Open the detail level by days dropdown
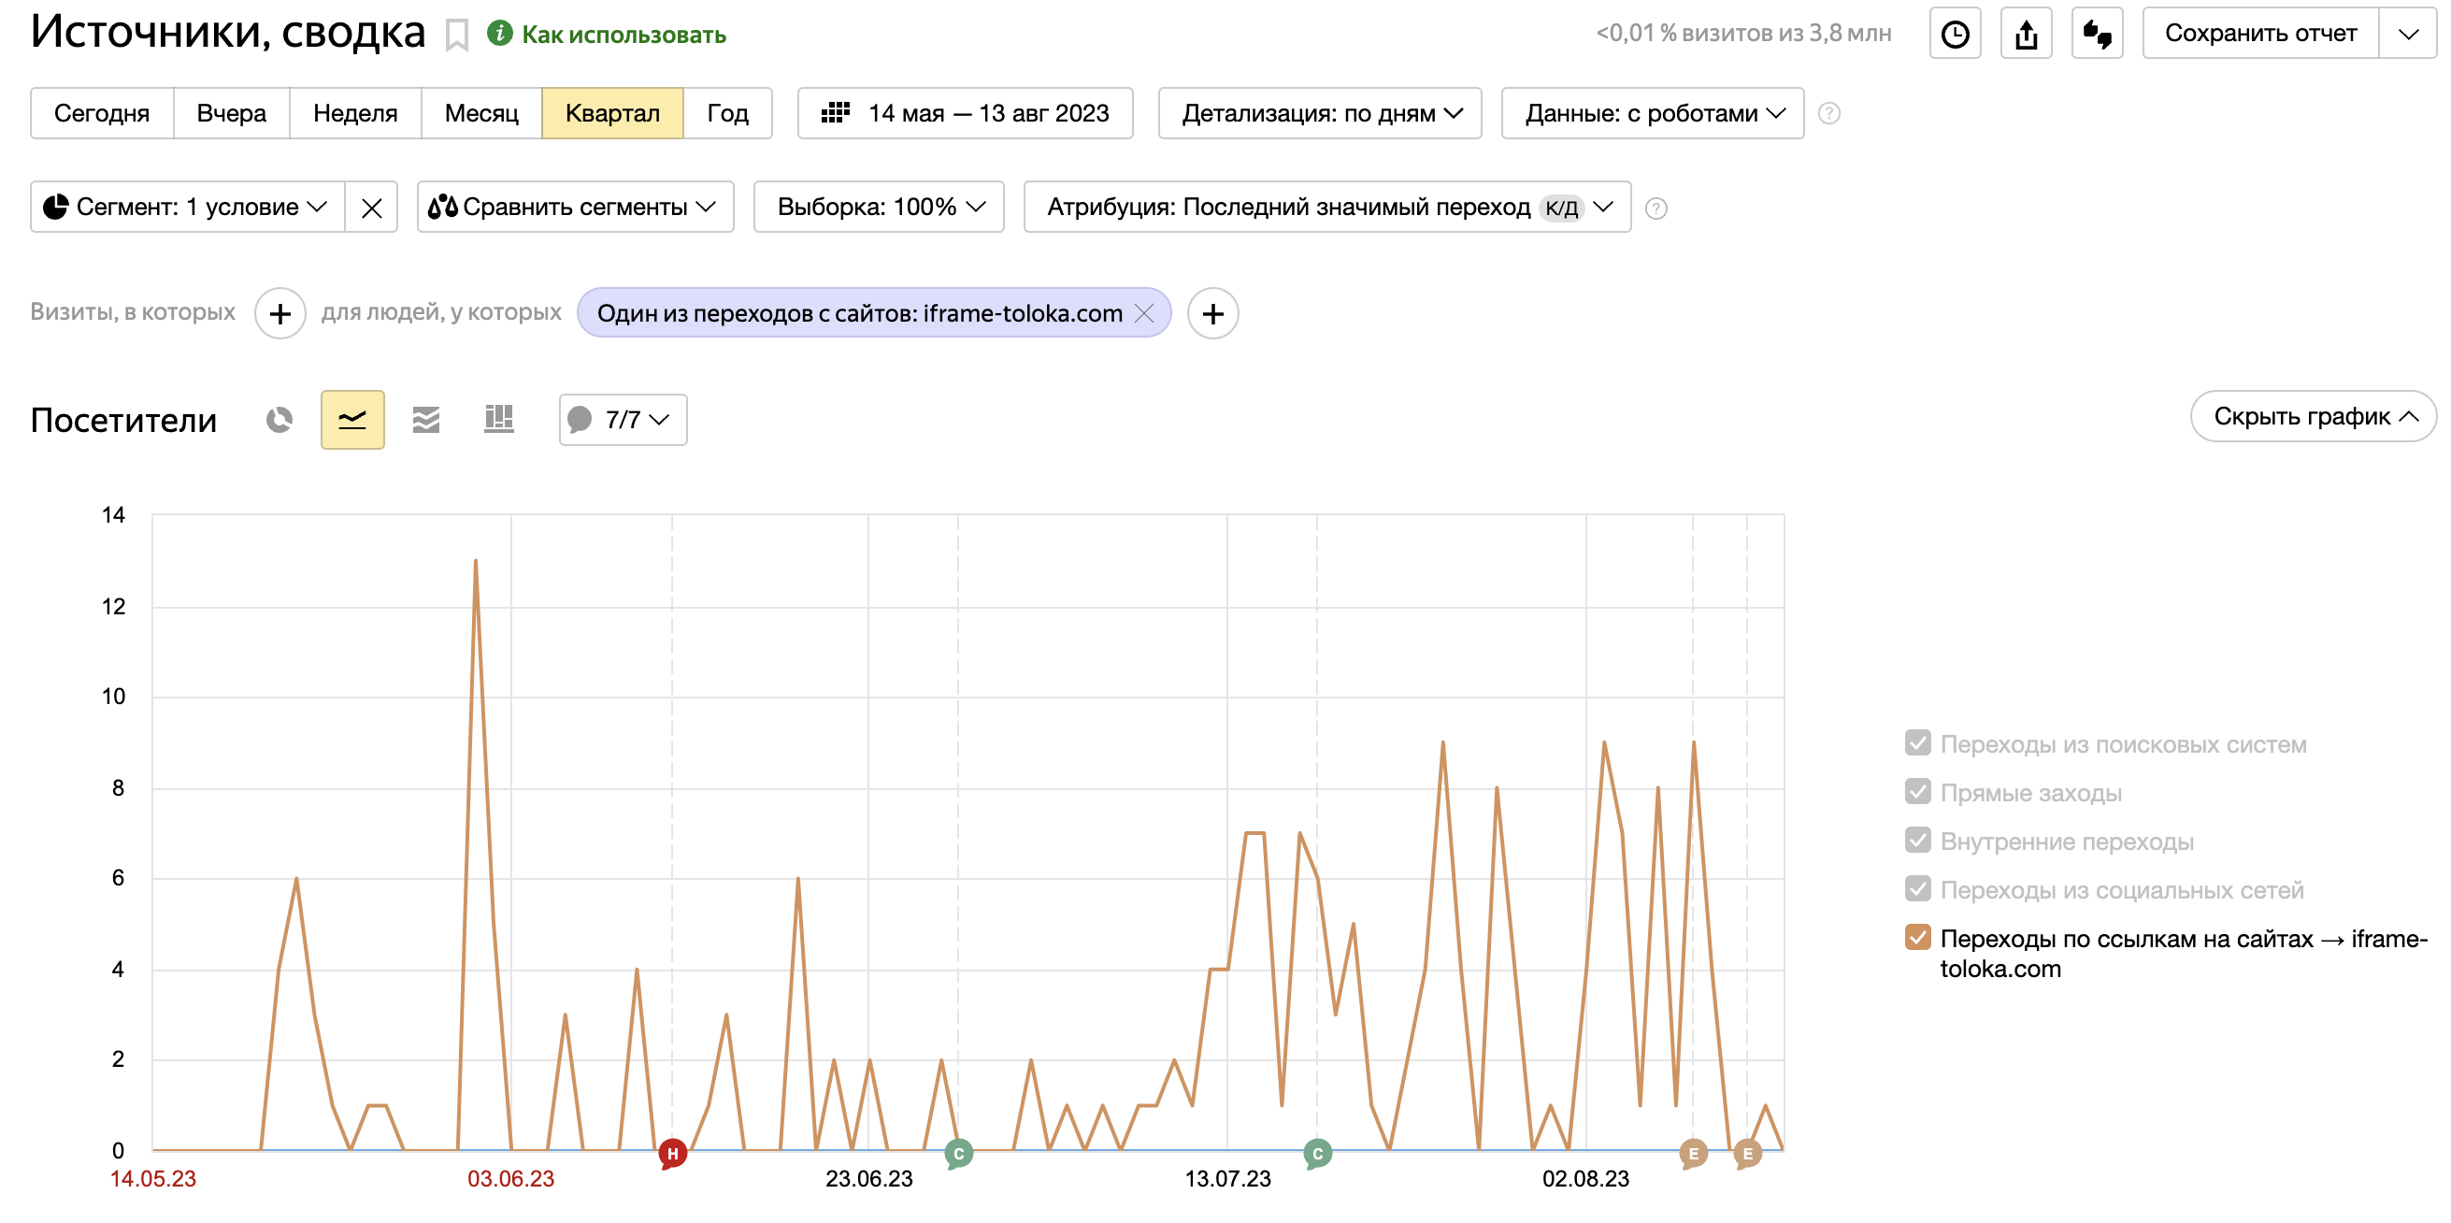 coord(1320,113)
